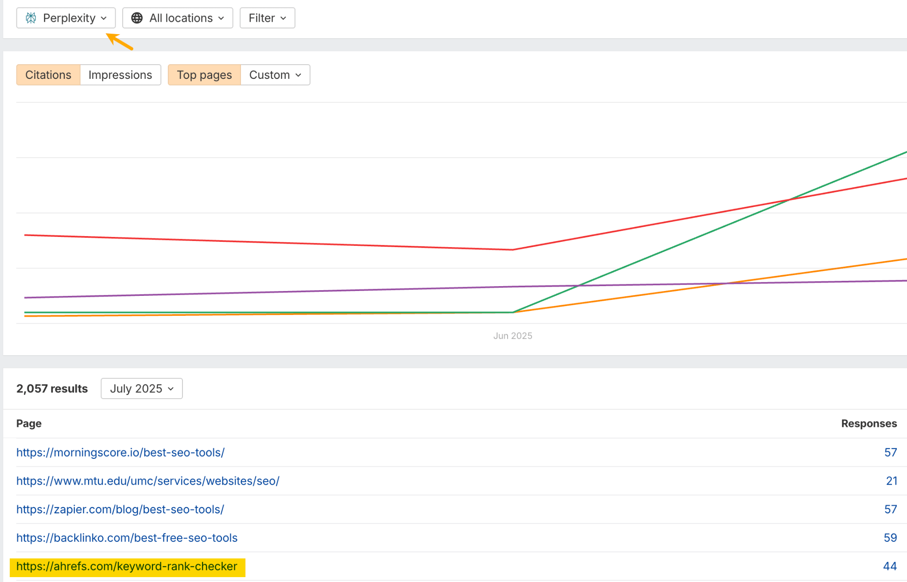Viewport: 907px width, 582px height.
Task: Click the Page column header
Action: pyautogui.click(x=28, y=423)
